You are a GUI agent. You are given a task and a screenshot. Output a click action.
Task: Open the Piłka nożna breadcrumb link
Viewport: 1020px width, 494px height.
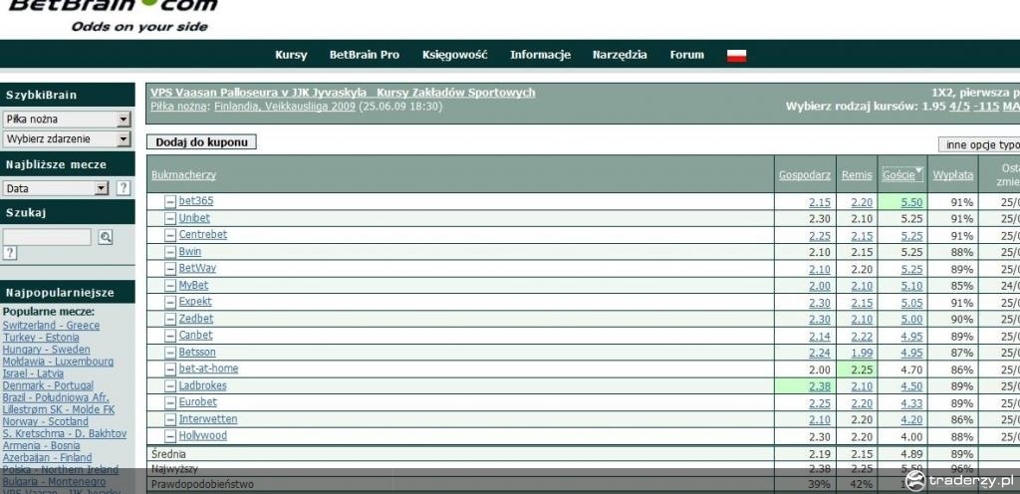(x=179, y=106)
